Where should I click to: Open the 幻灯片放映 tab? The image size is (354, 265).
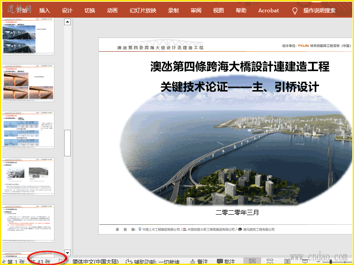tap(143, 10)
